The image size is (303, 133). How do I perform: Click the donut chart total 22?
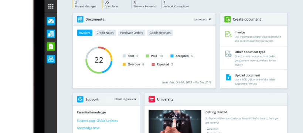pos(99,60)
